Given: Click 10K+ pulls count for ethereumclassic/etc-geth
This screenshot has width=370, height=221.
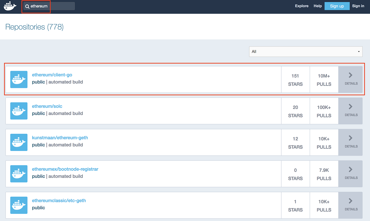Looking at the screenshot, I should pos(324,202).
